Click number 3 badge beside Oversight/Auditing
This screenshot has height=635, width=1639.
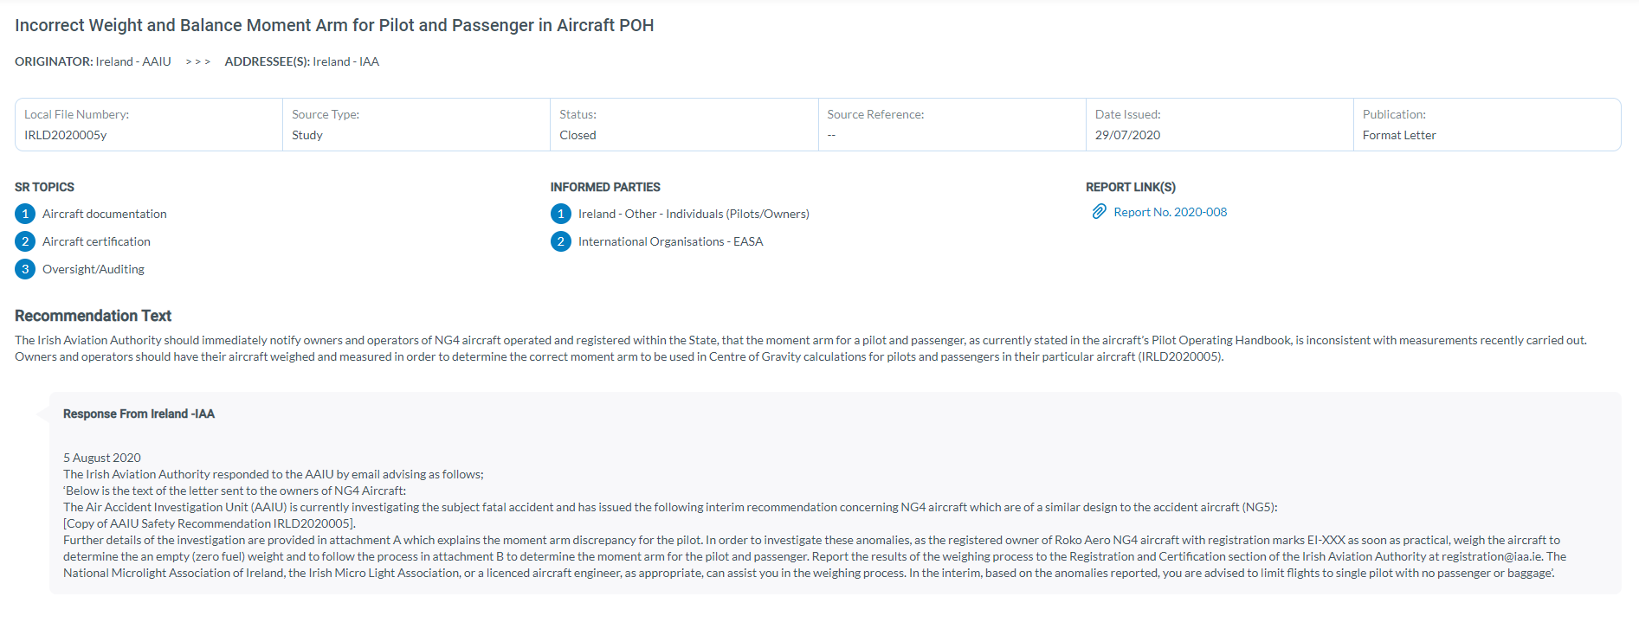(25, 269)
